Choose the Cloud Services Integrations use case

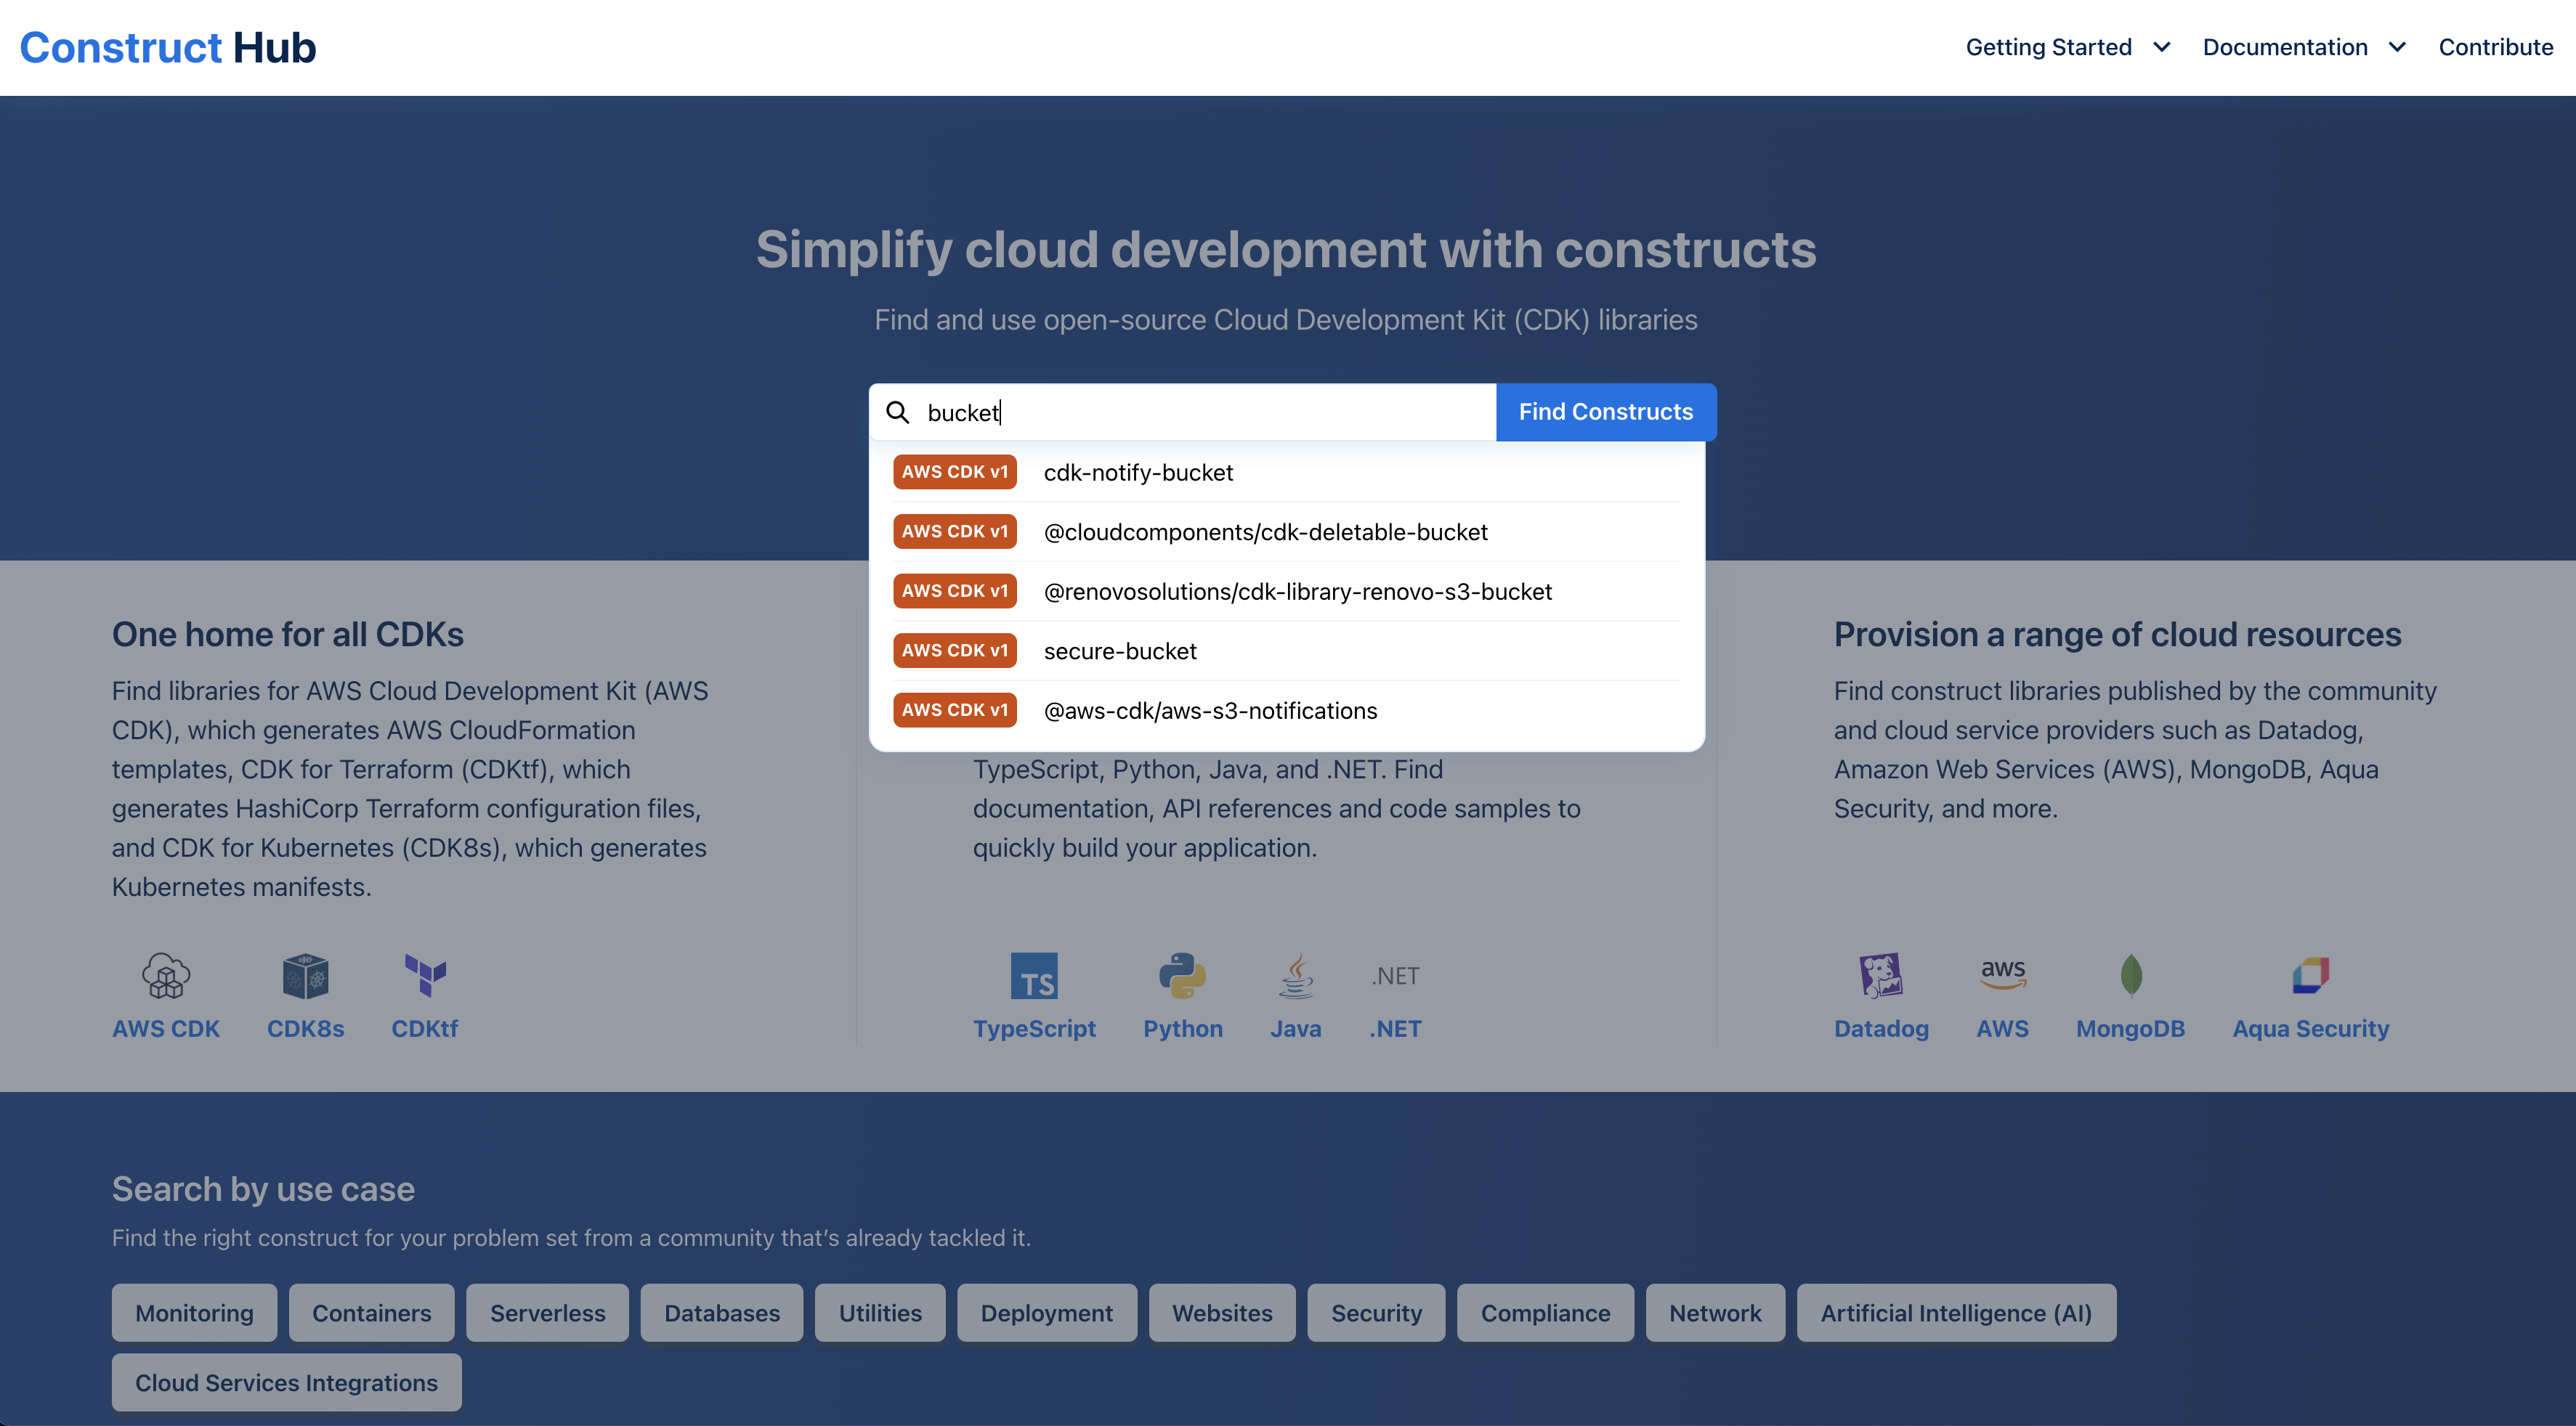286,1382
